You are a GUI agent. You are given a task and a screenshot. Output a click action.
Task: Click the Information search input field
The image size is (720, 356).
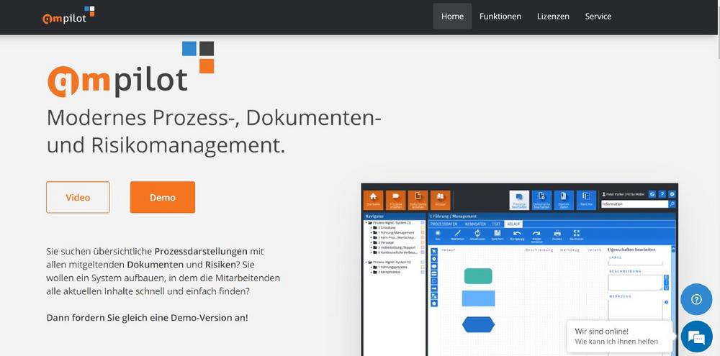(x=634, y=204)
